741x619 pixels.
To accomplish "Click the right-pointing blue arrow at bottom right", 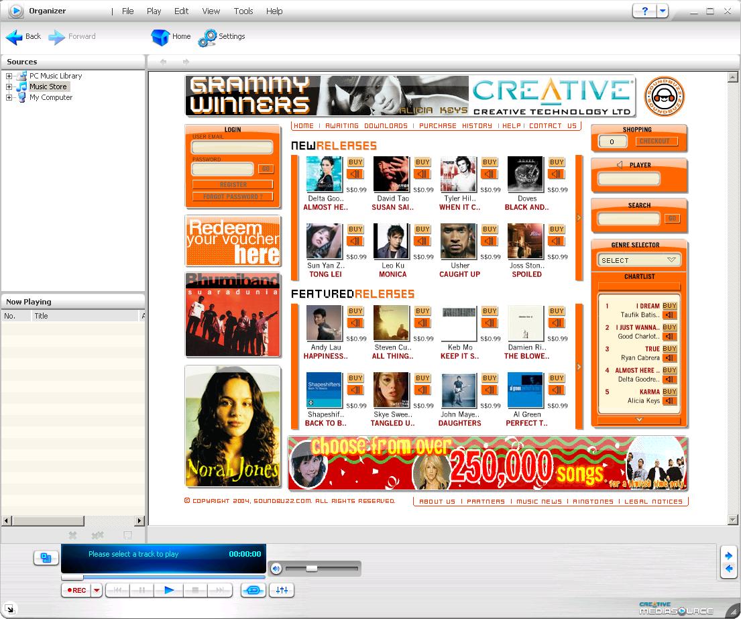I will [729, 556].
